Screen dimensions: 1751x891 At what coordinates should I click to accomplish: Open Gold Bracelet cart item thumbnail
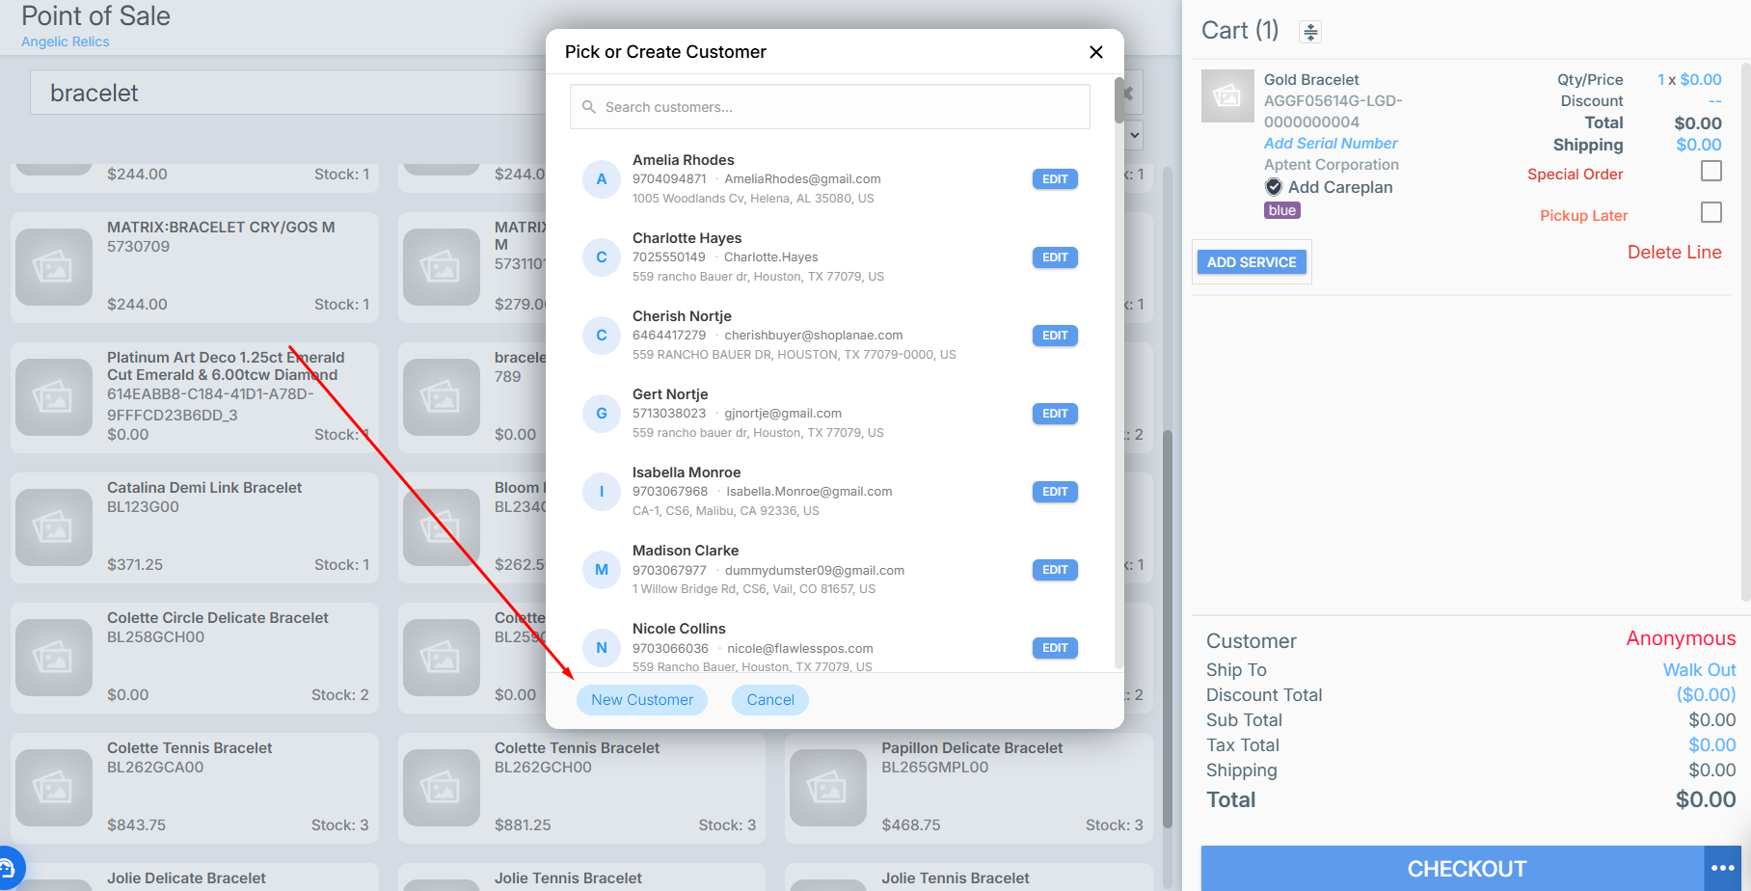1227,96
